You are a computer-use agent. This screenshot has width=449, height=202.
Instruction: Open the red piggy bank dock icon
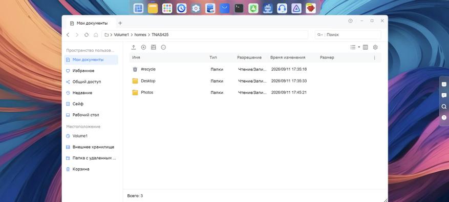(x=311, y=8)
